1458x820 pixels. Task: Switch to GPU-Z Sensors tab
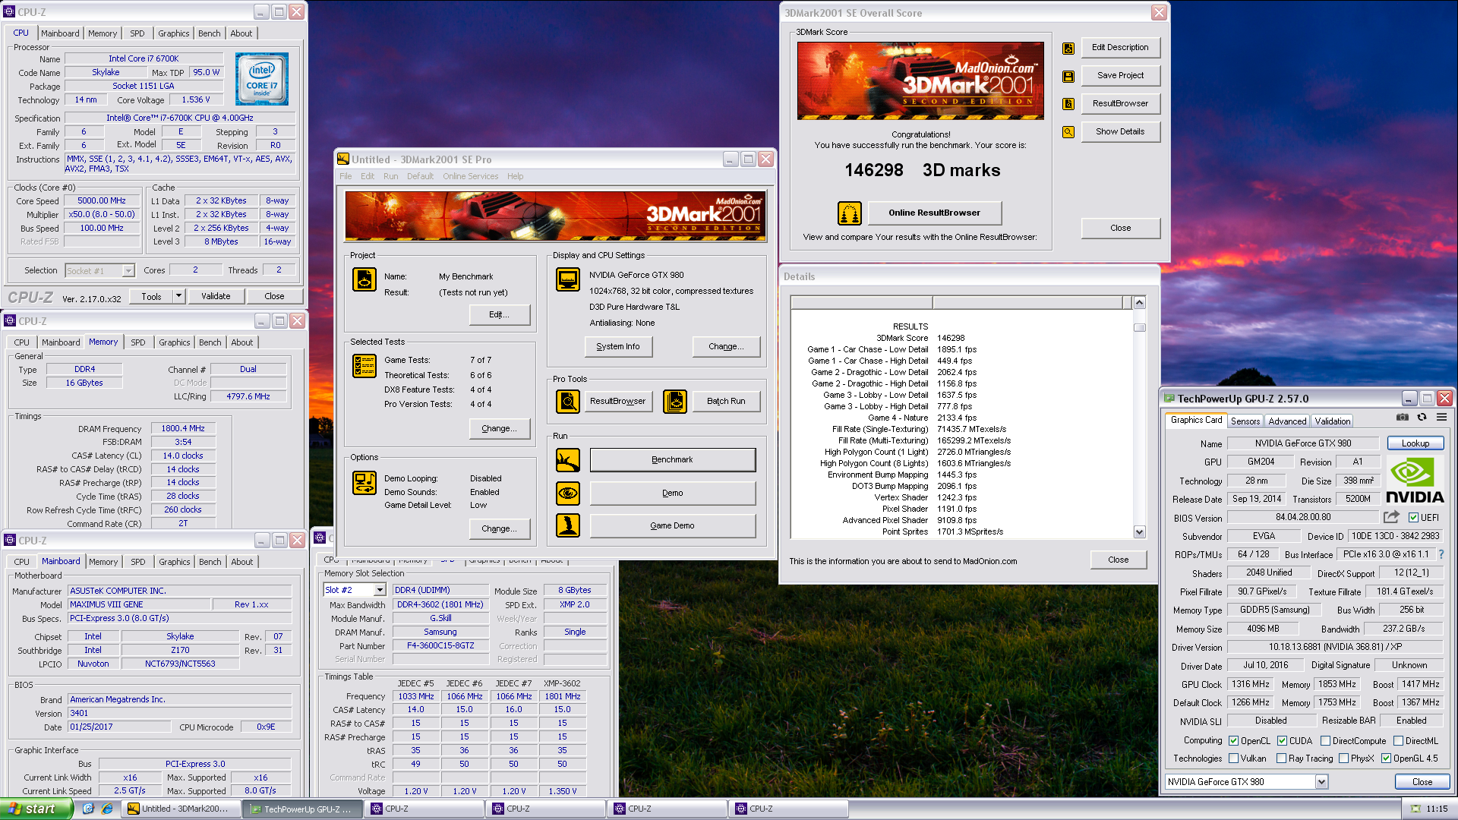pos(1245,421)
